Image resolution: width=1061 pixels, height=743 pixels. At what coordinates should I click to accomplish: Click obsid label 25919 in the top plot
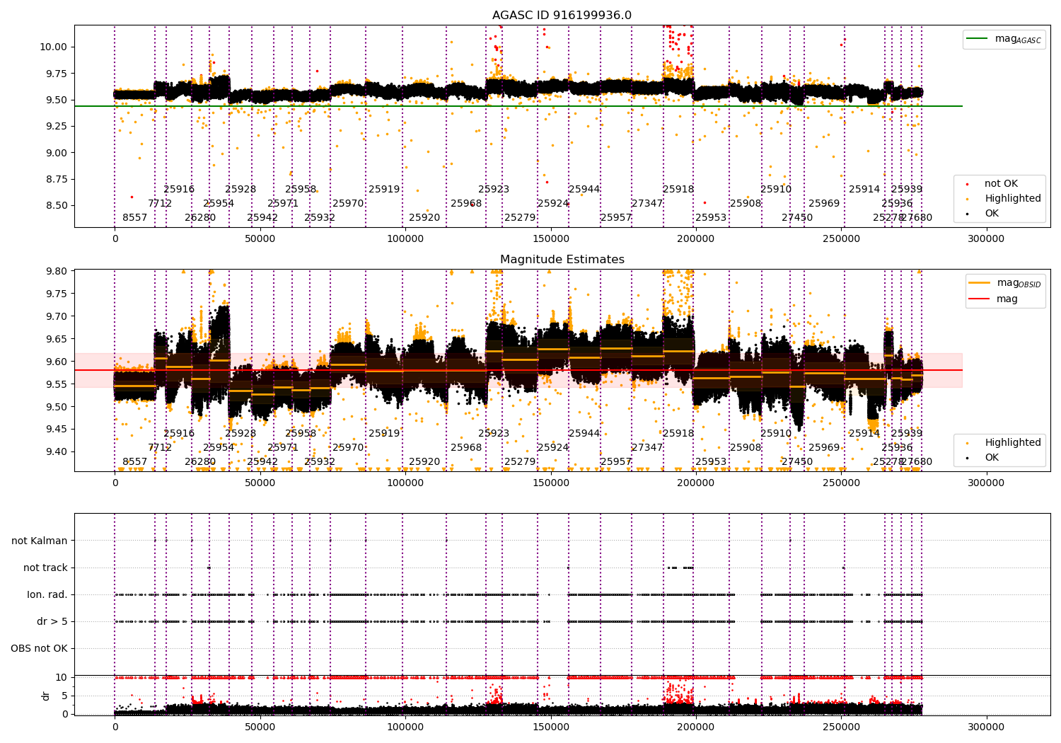[x=384, y=189]
